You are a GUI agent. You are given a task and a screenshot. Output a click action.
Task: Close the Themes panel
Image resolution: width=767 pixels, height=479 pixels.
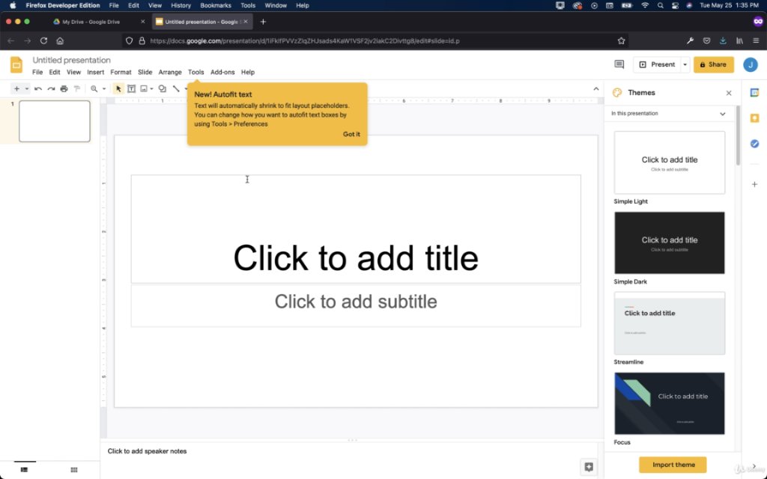point(728,93)
